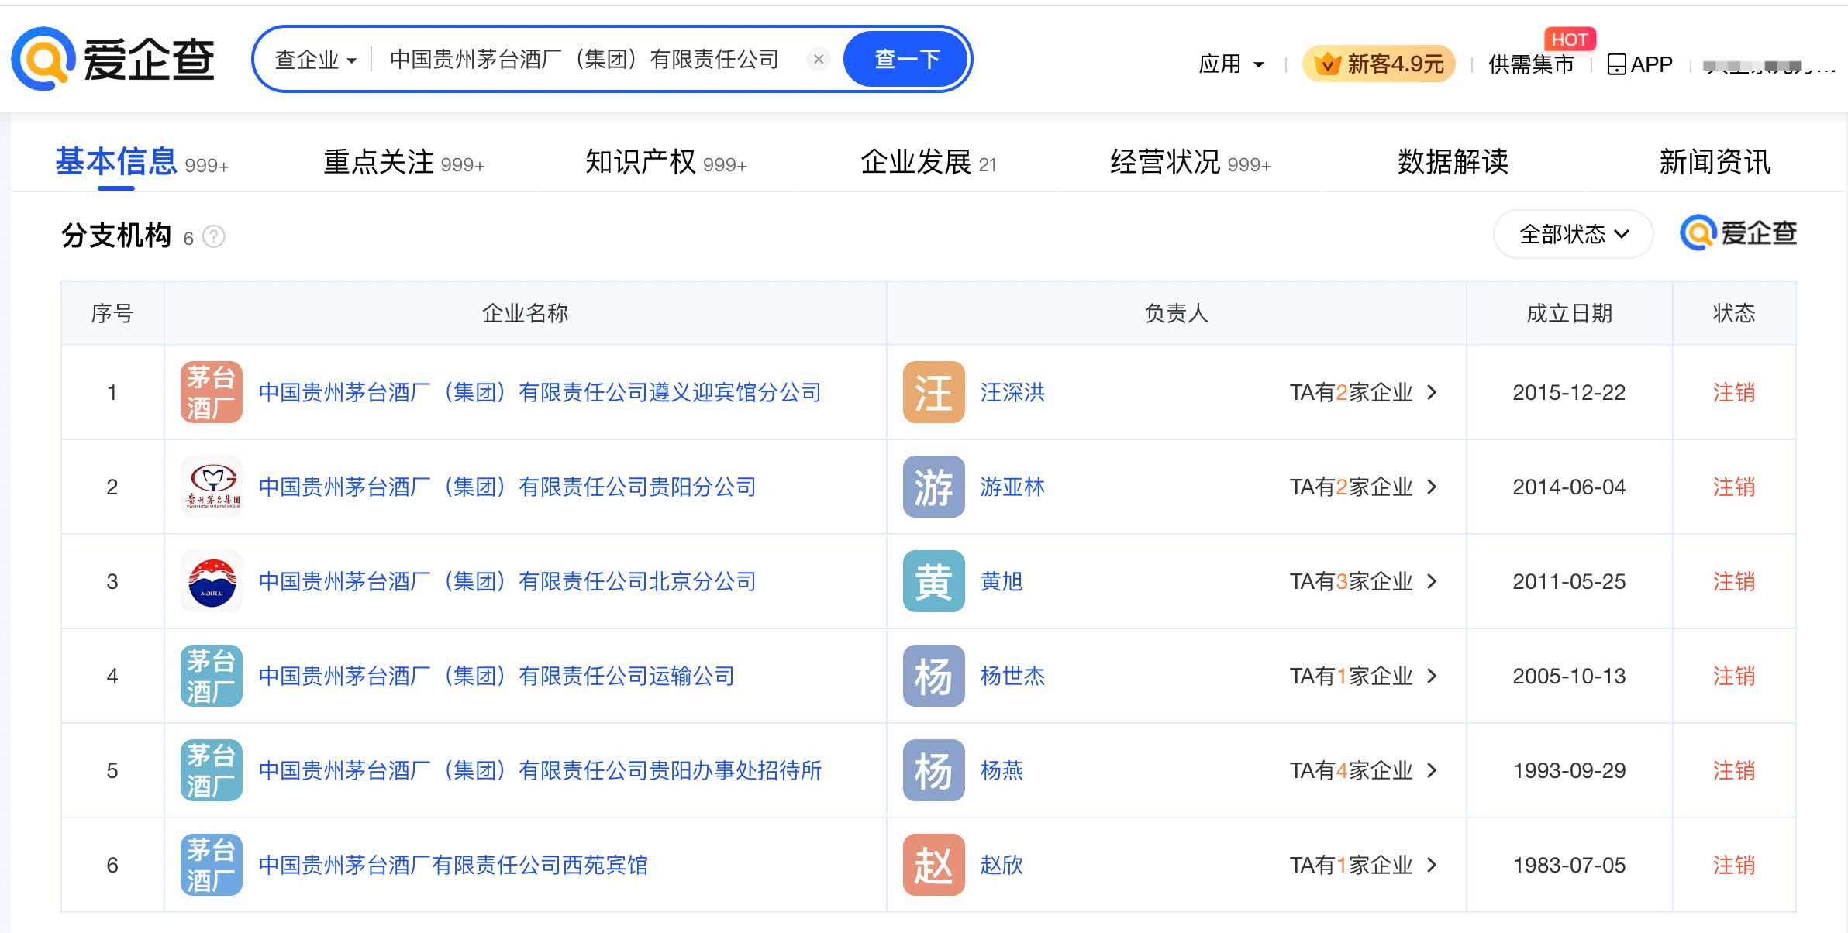Open 杨燕's profile name link
The image size is (1848, 933).
point(1002,770)
